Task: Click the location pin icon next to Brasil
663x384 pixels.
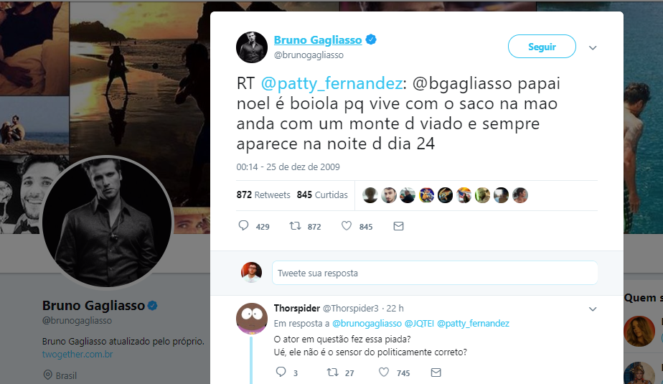Action: pyautogui.click(x=48, y=375)
